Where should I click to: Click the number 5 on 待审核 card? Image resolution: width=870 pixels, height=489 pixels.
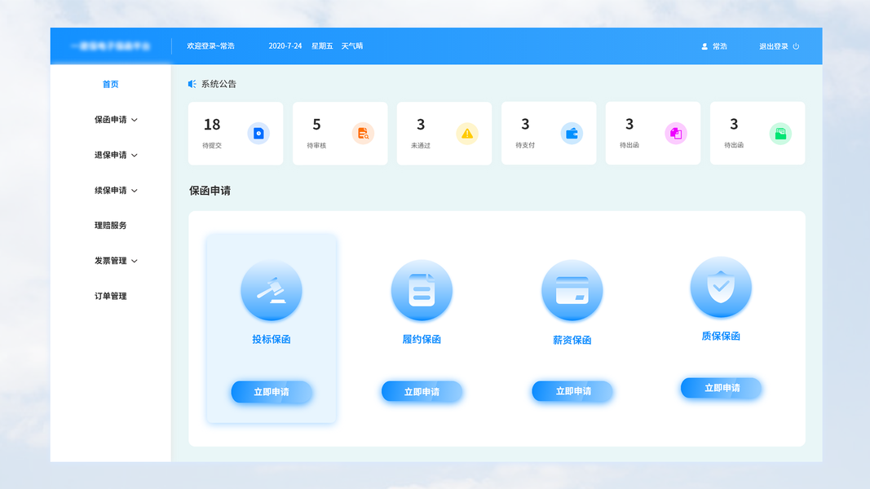[x=316, y=125]
